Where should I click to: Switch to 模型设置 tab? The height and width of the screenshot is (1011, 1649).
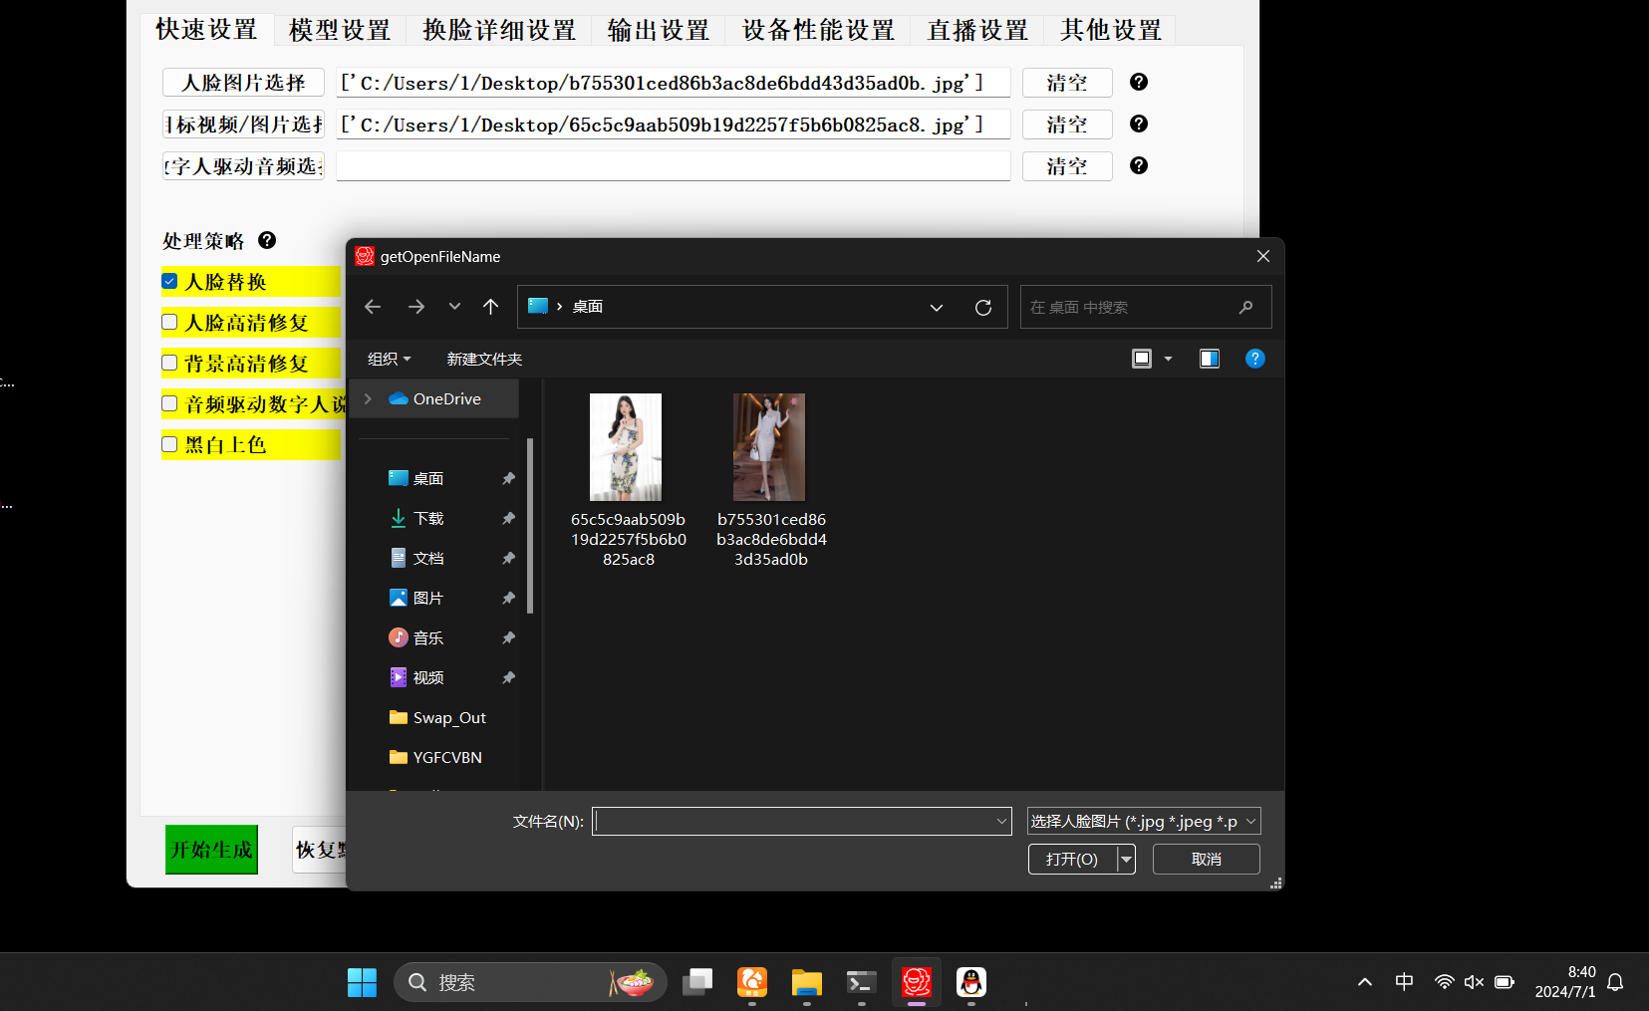click(340, 30)
